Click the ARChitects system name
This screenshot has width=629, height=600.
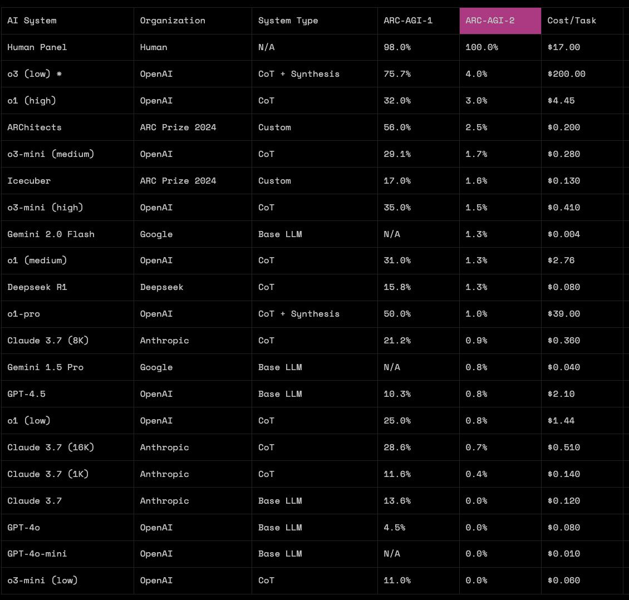pyautogui.click(x=35, y=127)
